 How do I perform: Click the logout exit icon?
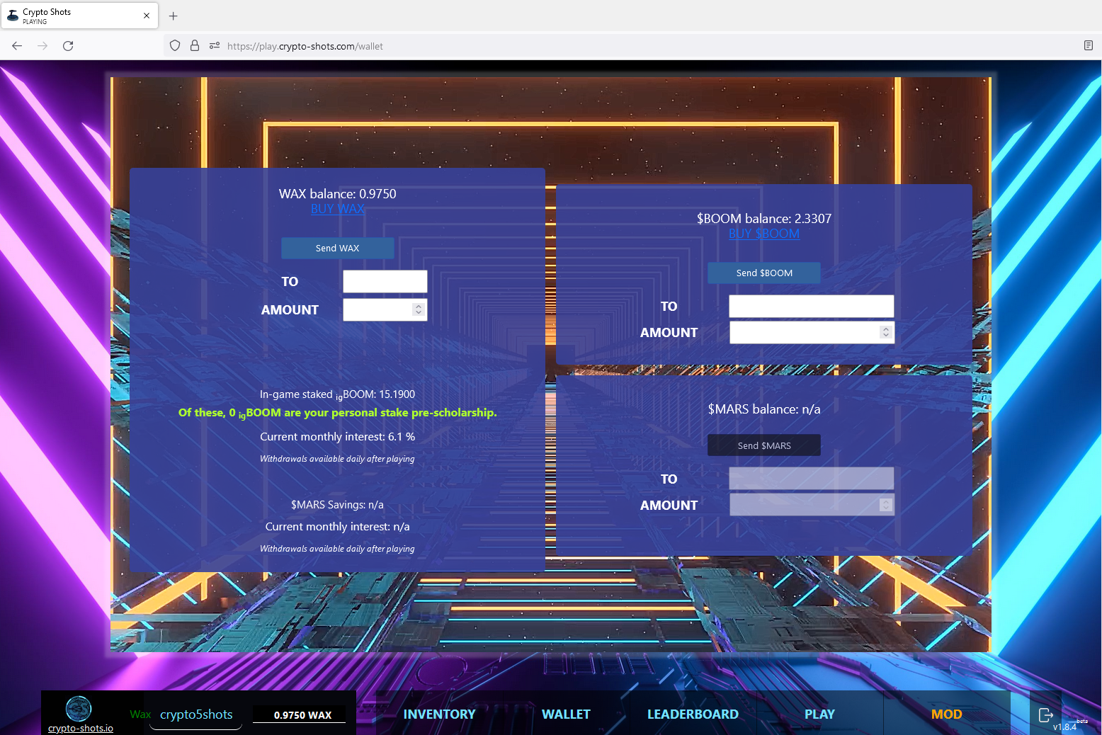click(1046, 715)
